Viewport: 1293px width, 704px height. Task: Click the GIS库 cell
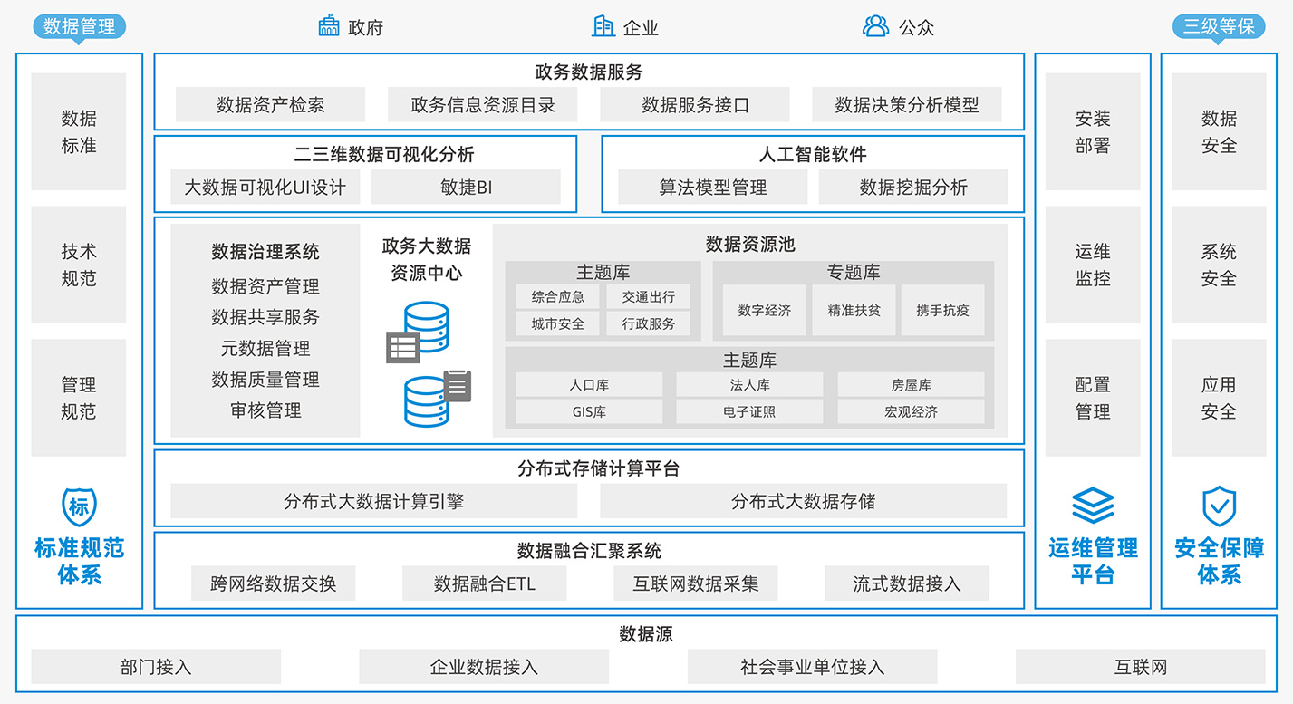(x=589, y=411)
